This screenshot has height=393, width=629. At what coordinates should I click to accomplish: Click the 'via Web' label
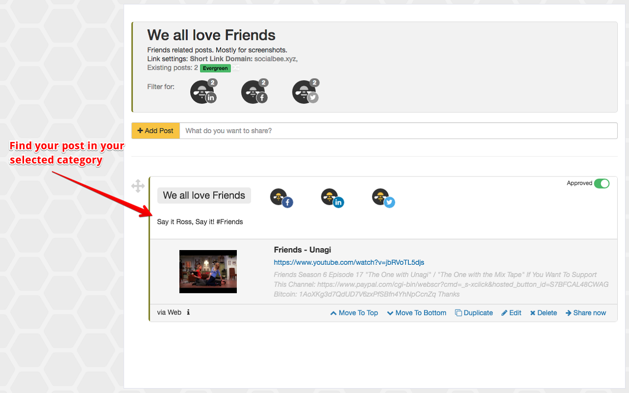169,312
